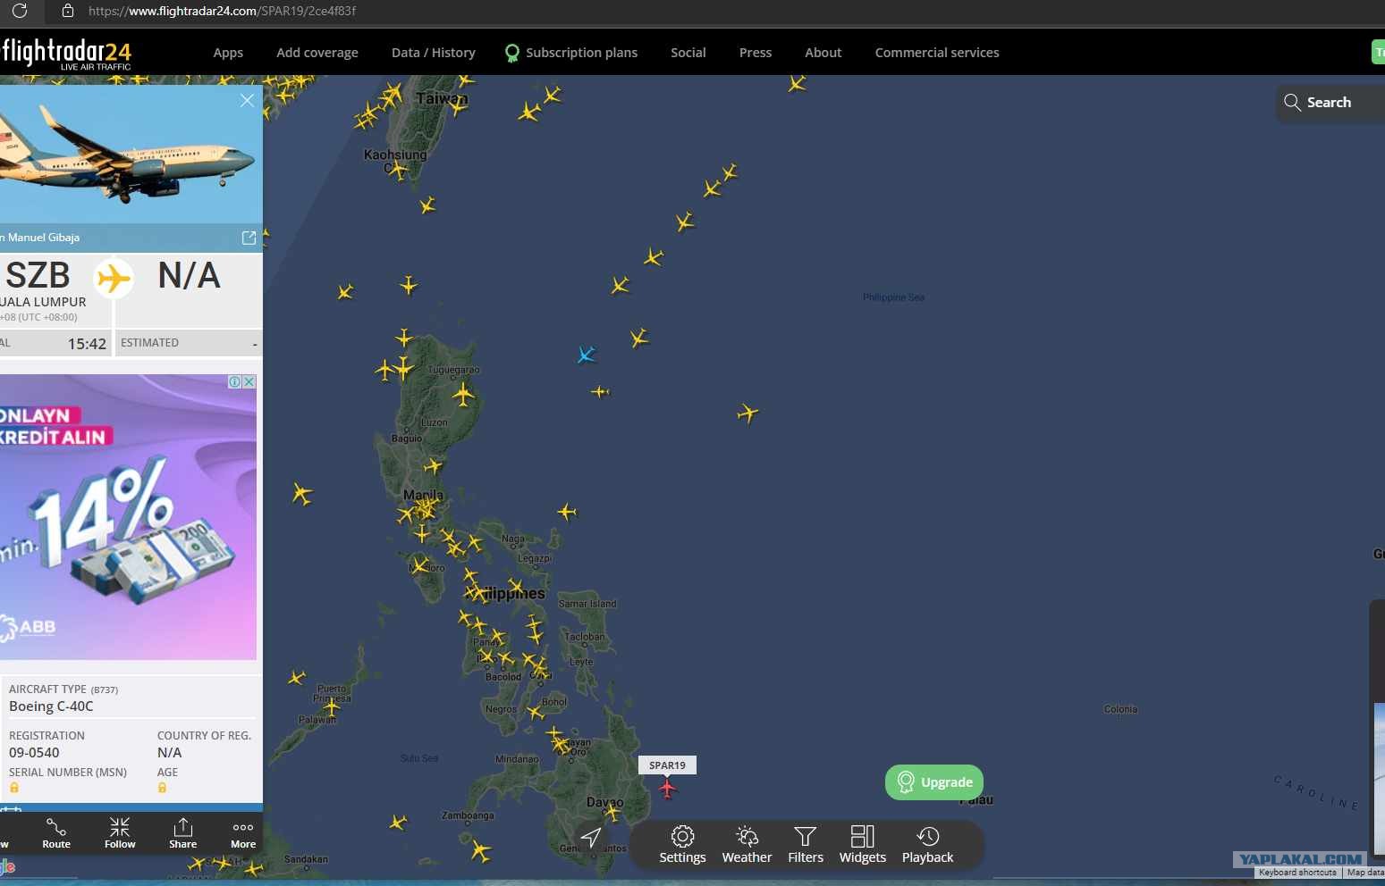Click the location arrow icon on map

click(x=591, y=837)
